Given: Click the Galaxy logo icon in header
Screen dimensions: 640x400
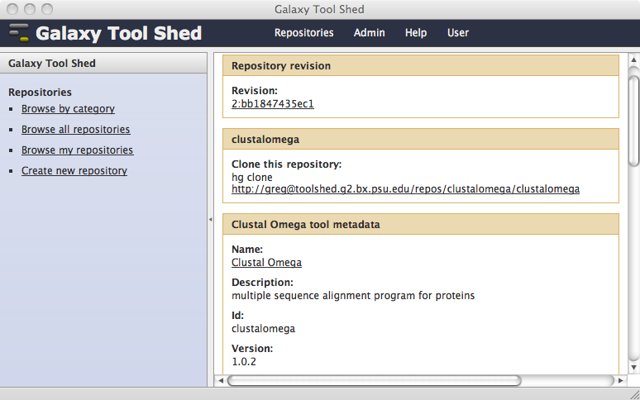Looking at the screenshot, I should (x=19, y=32).
